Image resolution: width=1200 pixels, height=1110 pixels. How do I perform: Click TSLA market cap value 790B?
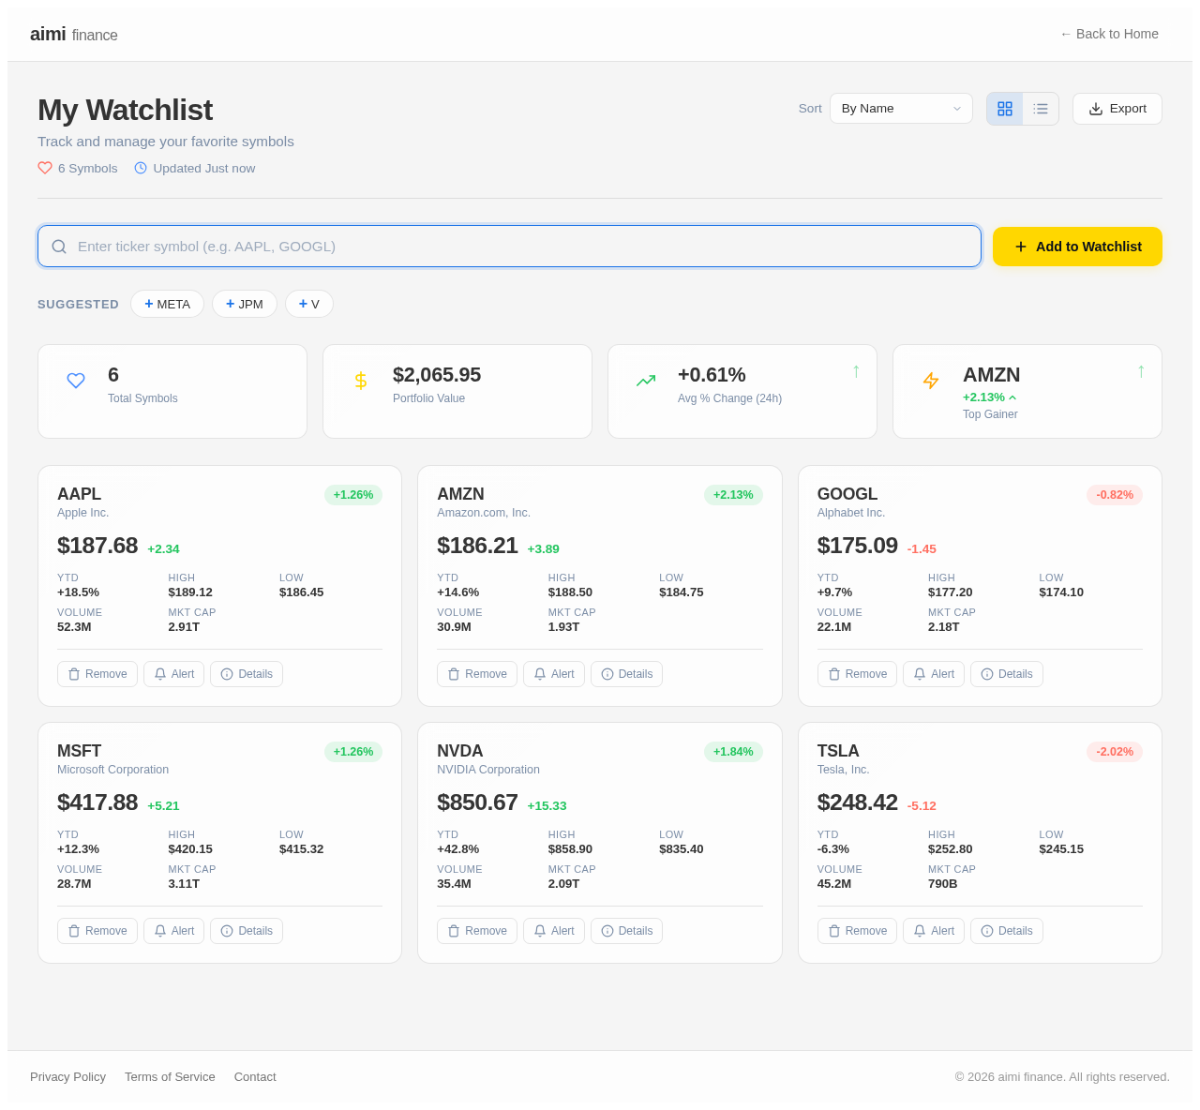(x=943, y=884)
